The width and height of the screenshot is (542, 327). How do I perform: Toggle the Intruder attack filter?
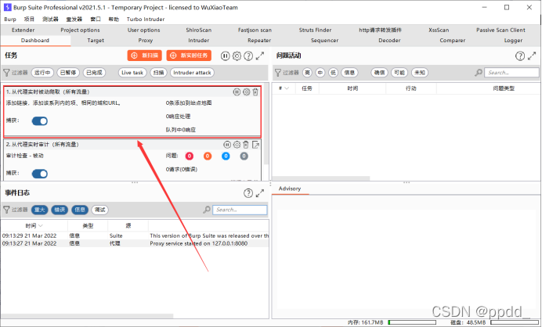pyautogui.click(x=192, y=73)
